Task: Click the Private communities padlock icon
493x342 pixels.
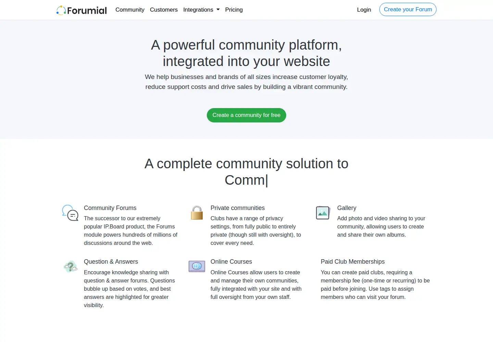Action: pyautogui.click(x=197, y=212)
